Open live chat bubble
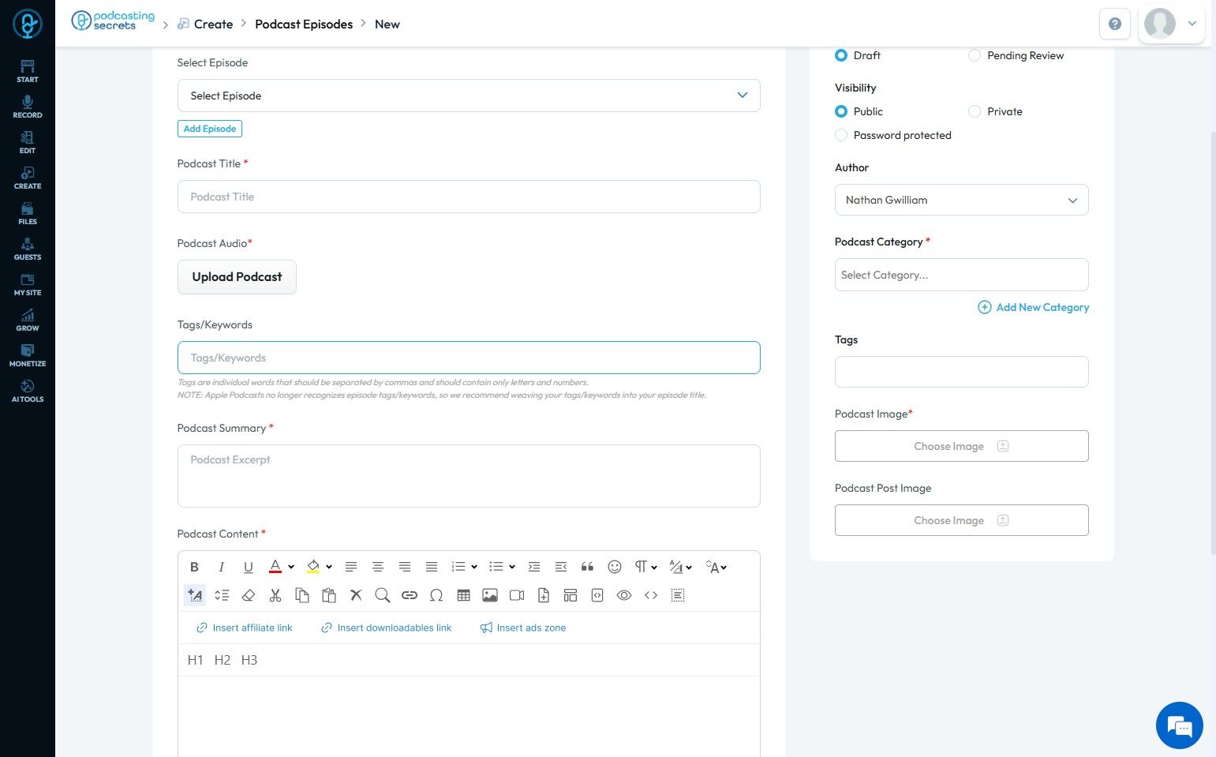This screenshot has height=757, width=1216. coord(1180,725)
